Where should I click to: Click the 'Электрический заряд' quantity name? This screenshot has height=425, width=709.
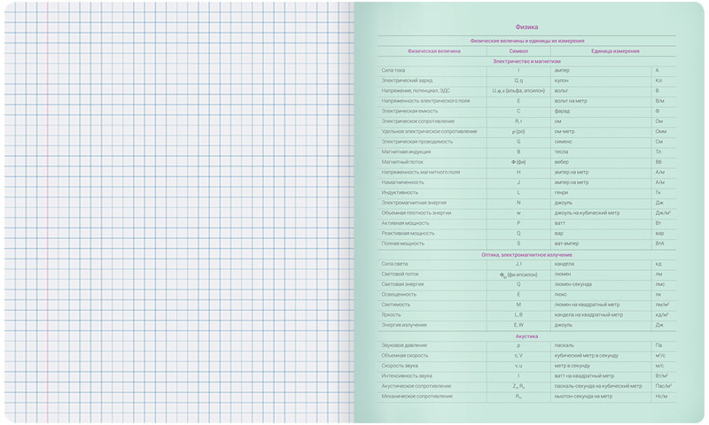[x=407, y=80]
